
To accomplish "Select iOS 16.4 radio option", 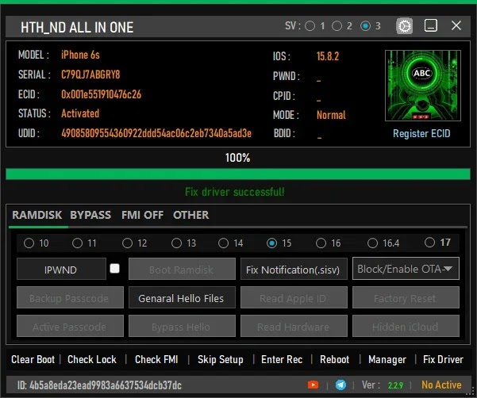I will [x=373, y=243].
